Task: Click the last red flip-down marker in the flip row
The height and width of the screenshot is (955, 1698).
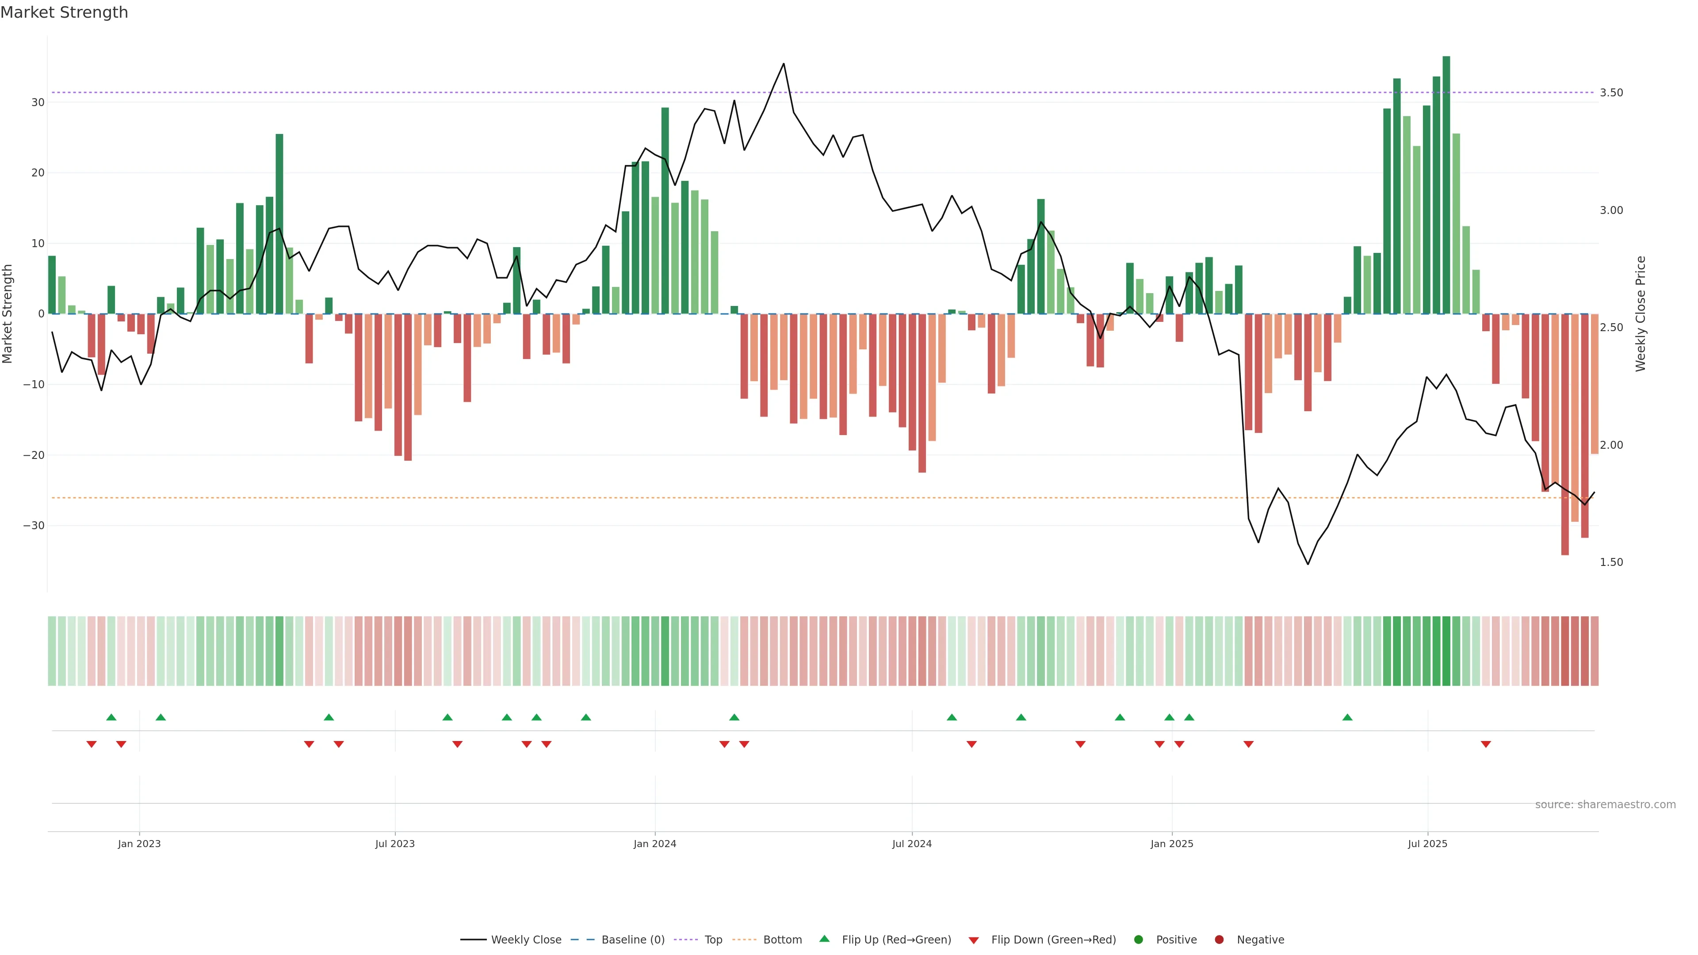Action: (1486, 744)
